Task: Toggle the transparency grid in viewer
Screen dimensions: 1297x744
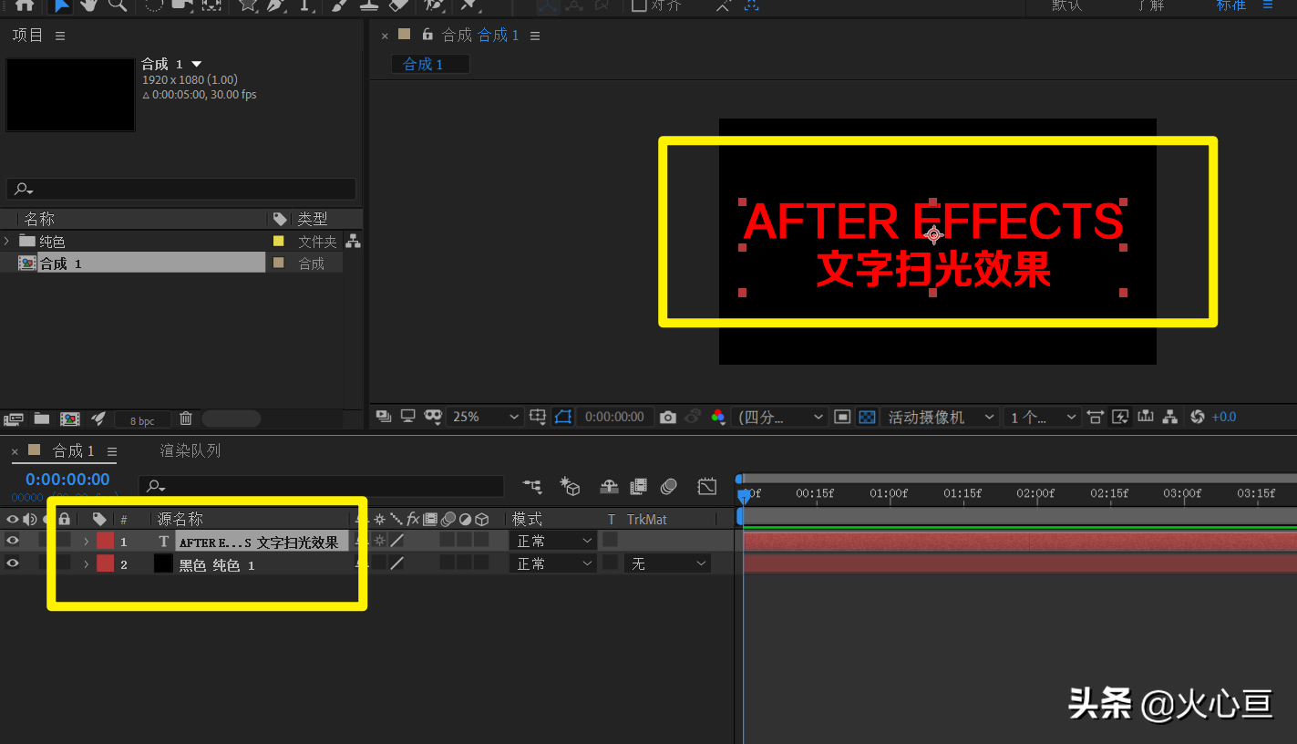Action: (x=868, y=417)
